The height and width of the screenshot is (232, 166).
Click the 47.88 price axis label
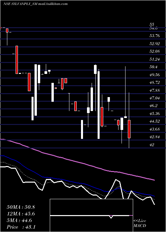[x=155, y=90]
